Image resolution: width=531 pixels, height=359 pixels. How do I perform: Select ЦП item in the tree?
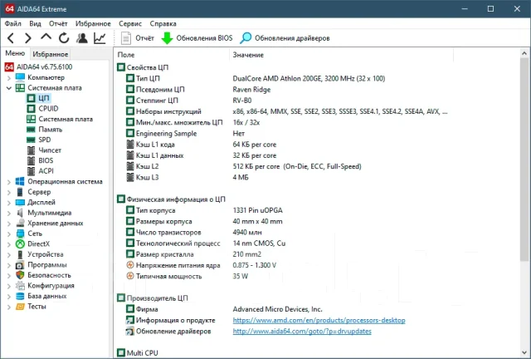[39, 98]
